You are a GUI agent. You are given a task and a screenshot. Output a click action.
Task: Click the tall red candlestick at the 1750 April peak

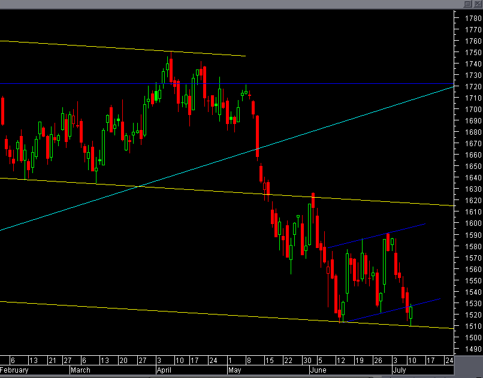pyautogui.click(x=171, y=69)
